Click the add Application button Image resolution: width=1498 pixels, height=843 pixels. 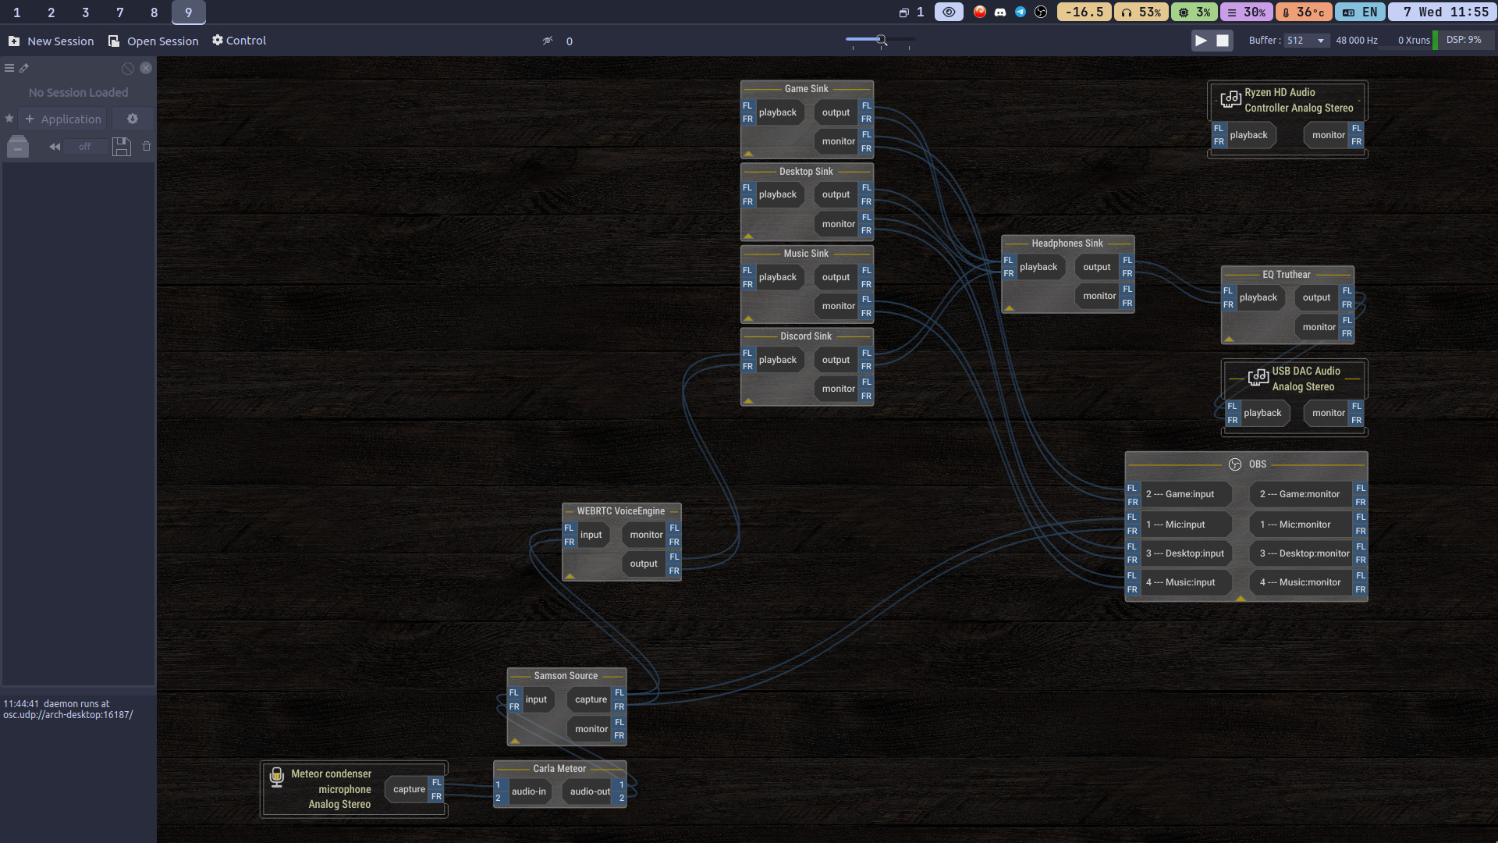tap(63, 119)
